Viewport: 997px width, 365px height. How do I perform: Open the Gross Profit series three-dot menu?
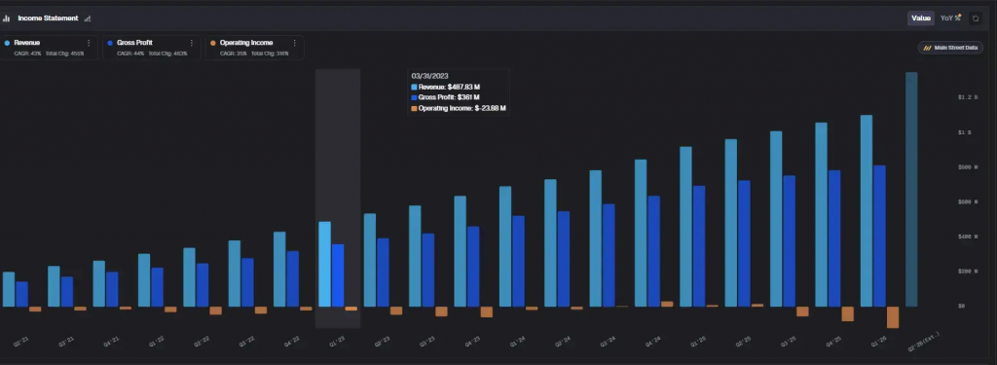192,43
